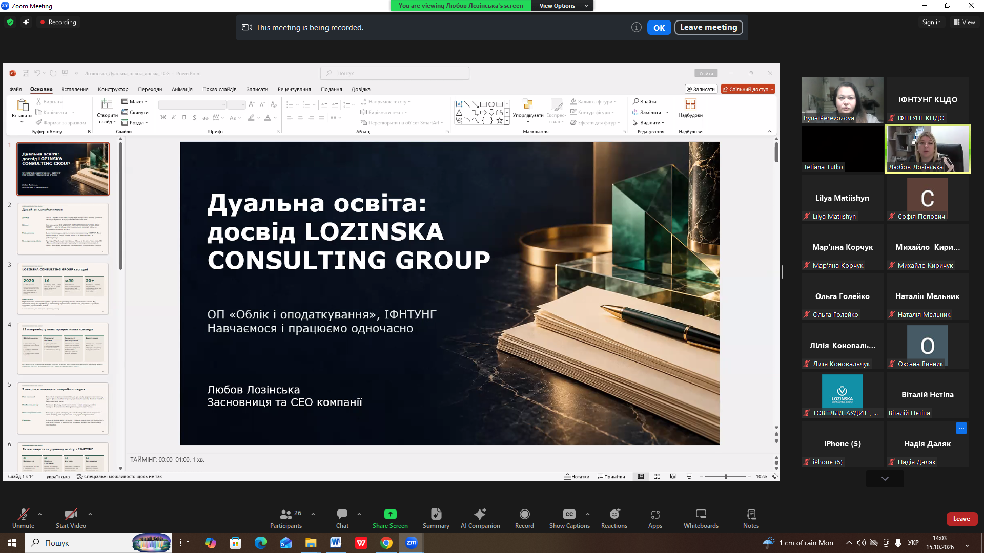
Task: Click Leave meeting in recording banner
Action: 708,27
